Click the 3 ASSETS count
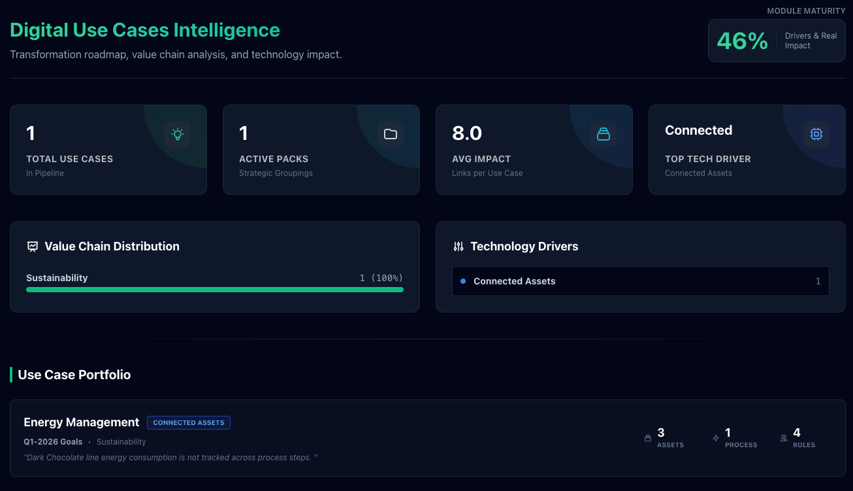This screenshot has height=491, width=853. click(x=670, y=438)
